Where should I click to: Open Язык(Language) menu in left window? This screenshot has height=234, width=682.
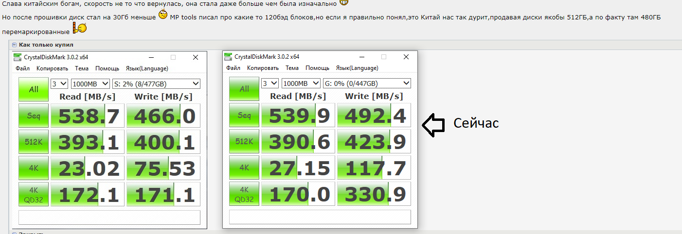[146, 68]
